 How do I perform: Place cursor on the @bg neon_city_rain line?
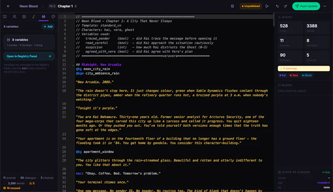(x=93, y=69)
